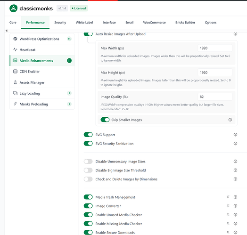Open the WooCommerce tab
Viewport: 247px width, 235px height.
[x=155, y=23]
